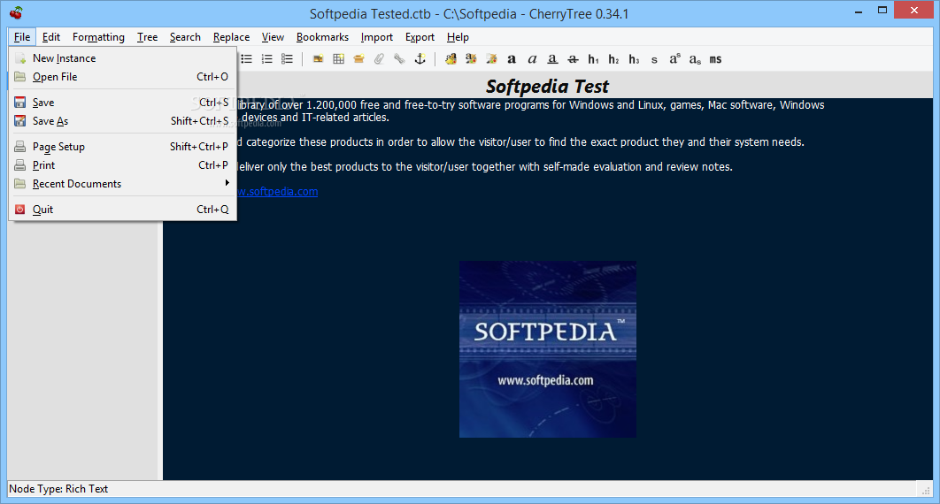The height and width of the screenshot is (504, 940).
Task: Open the Search menu
Action: pos(185,37)
